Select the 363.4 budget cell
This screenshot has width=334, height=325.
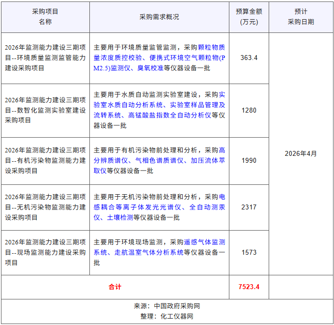[249, 58]
